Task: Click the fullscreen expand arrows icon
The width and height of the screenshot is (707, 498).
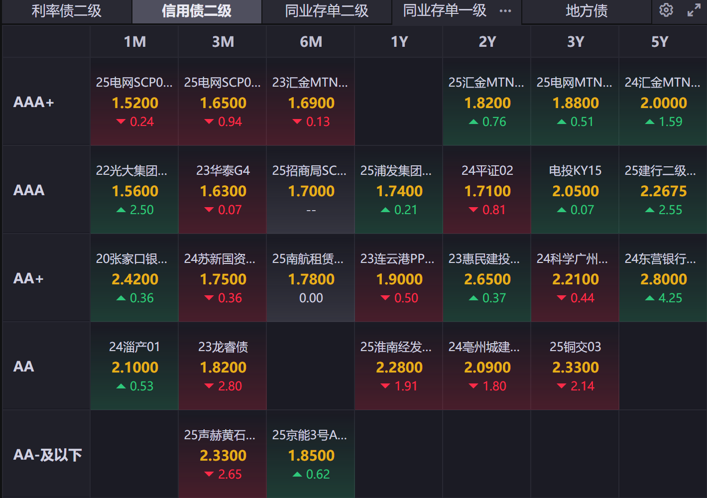Action: point(694,10)
